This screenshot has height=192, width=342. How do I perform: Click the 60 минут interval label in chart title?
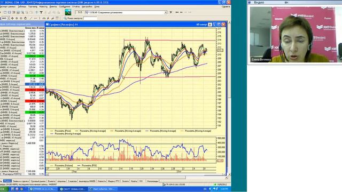[201, 25]
